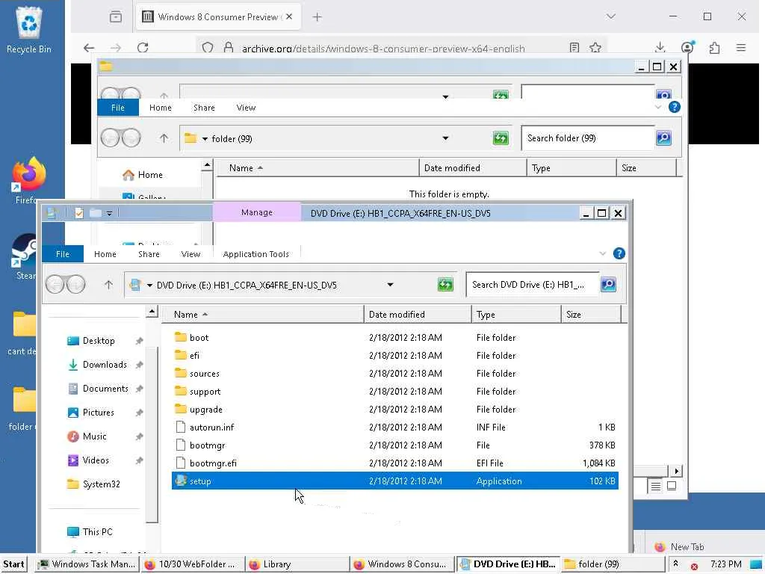Switch to Windows Task Manager taskbar button

(88, 564)
